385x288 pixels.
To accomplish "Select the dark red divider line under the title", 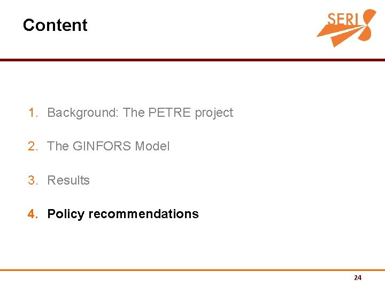I will point(192,60).
